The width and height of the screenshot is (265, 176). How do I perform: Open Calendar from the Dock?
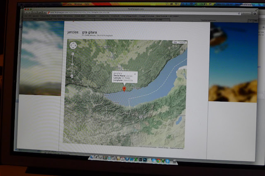pyautogui.click(x=123, y=159)
